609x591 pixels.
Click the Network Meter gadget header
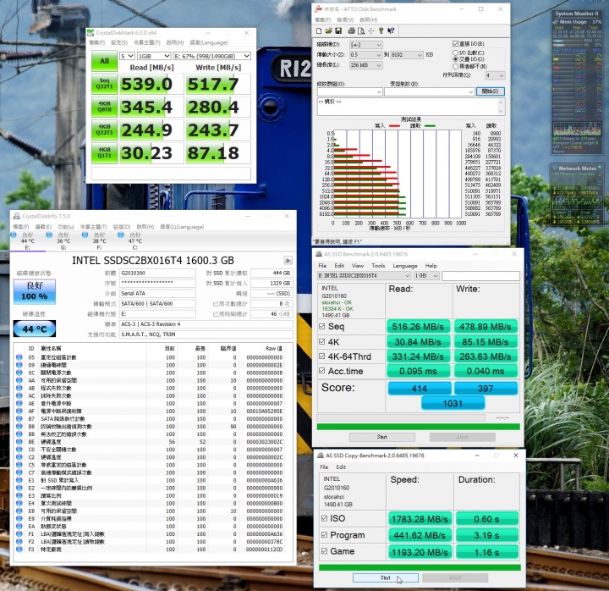click(577, 168)
